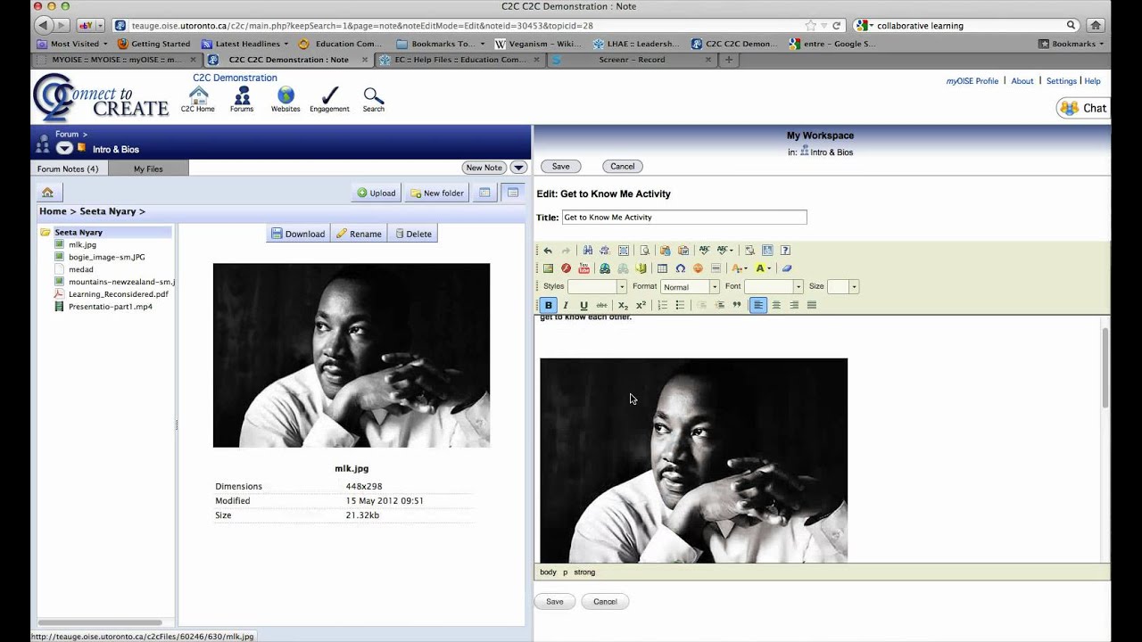Toggle Underline formatting
The width and height of the screenshot is (1142, 642).
pyautogui.click(x=583, y=305)
